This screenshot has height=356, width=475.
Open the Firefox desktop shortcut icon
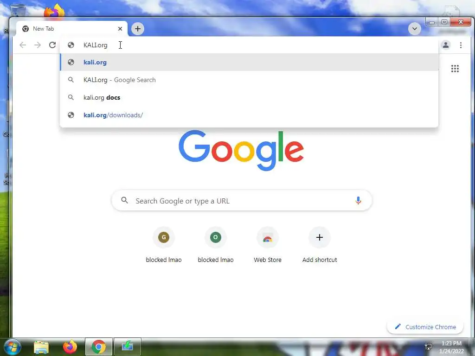click(x=54, y=11)
